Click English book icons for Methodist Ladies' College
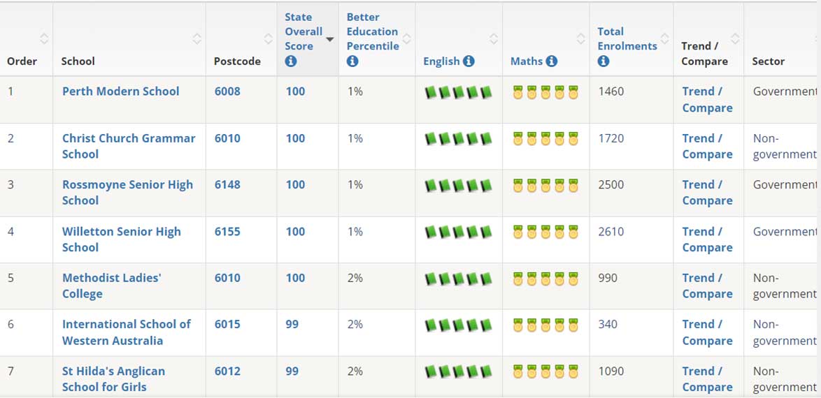Image resolution: width=821 pixels, height=398 pixels. [x=458, y=279]
